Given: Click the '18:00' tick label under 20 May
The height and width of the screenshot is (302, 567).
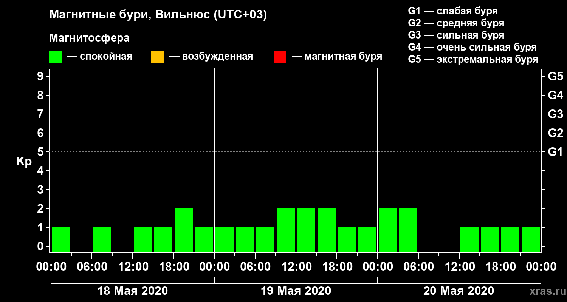Looking at the screenshot, I should pyautogui.click(x=500, y=267).
